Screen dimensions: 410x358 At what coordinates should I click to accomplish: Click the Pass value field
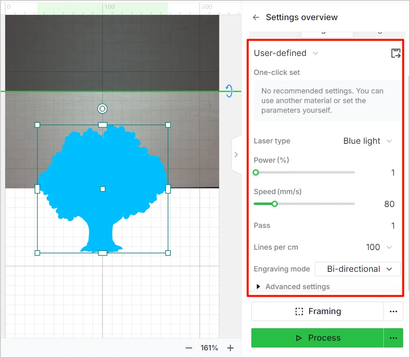point(393,226)
